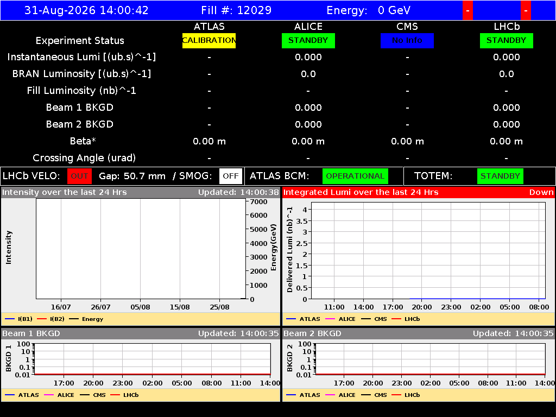Click the 20:00 tick in Integrated Lumi chart
The width and height of the screenshot is (556, 417).
pos(422,307)
